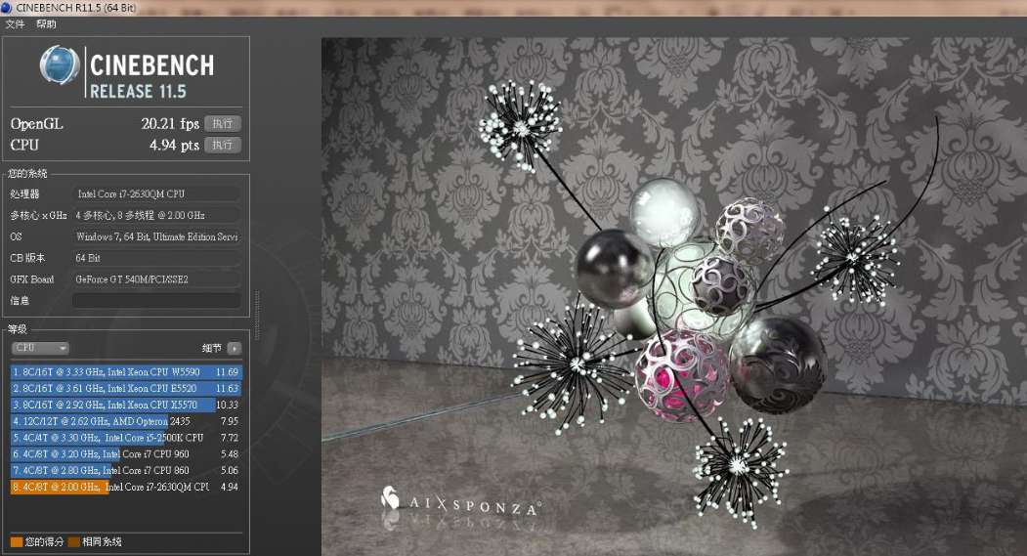1027x556 pixels.
Task: Select highlighted ranking row Core i7-2630QM
Action: pyautogui.click(x=126, y=487)
